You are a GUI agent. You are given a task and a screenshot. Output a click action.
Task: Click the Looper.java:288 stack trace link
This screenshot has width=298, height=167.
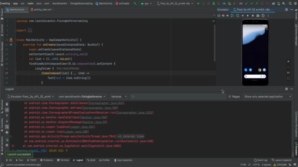(x=76, y=132)
